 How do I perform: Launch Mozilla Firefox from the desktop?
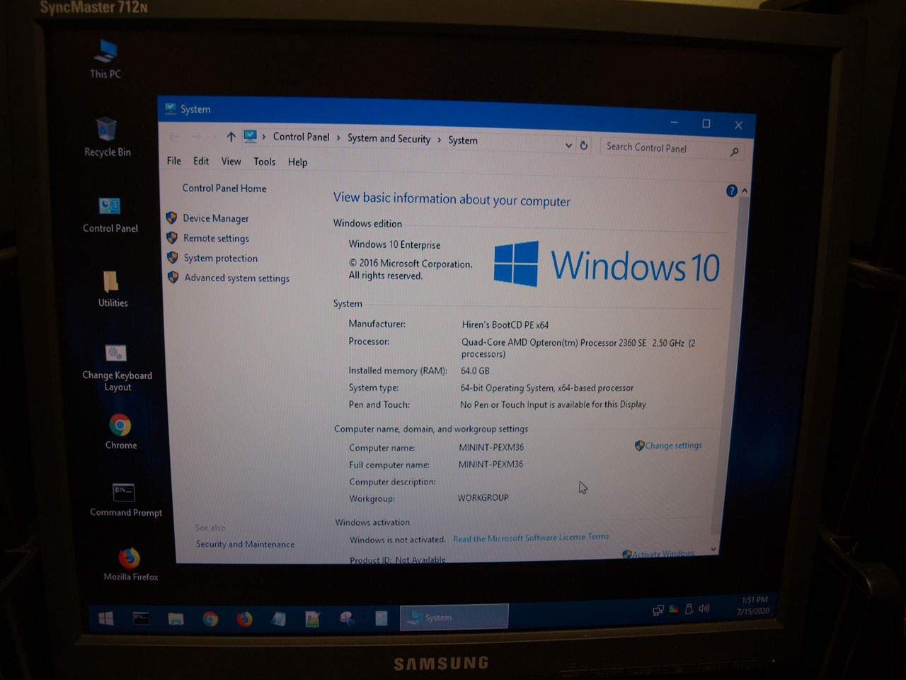coord(130,565)
